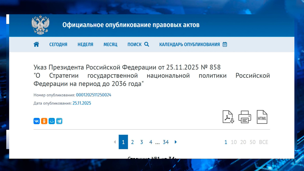Image resolution: width=304 pixels, height=171 pixels.
Task: Open the МЕСЯЦ menu item
Action: click(110, 45)
